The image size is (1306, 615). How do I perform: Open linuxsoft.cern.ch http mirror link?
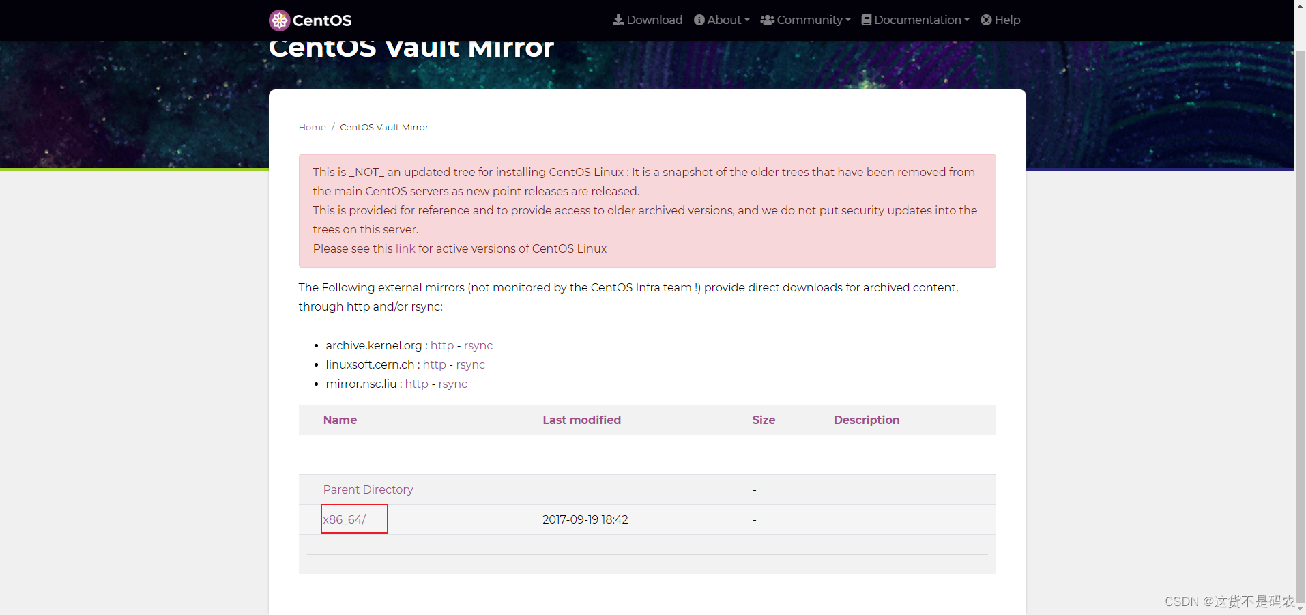coord(435,364)
